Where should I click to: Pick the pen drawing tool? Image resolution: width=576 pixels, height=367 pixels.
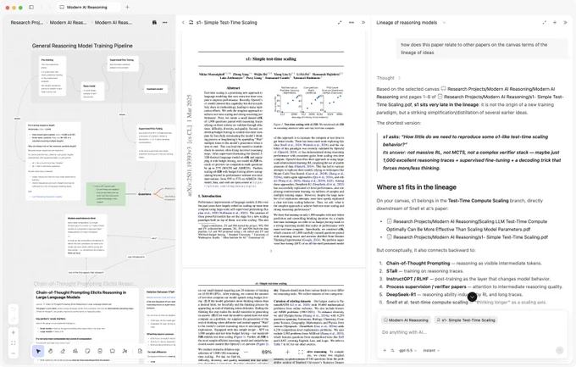coord(63,351)
